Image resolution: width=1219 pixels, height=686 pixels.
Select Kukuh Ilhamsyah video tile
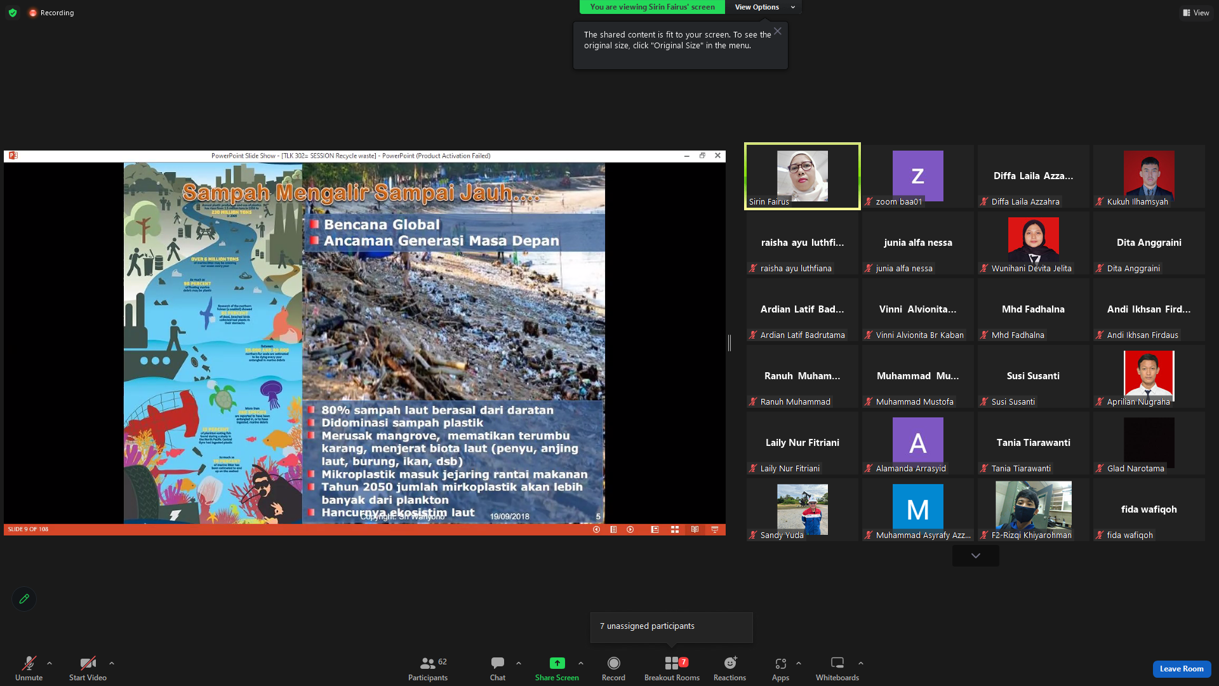tap(1149, 176)
